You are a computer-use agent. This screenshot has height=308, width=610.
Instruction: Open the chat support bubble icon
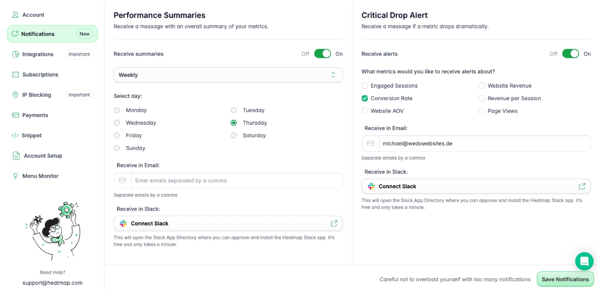coord(584,261)
